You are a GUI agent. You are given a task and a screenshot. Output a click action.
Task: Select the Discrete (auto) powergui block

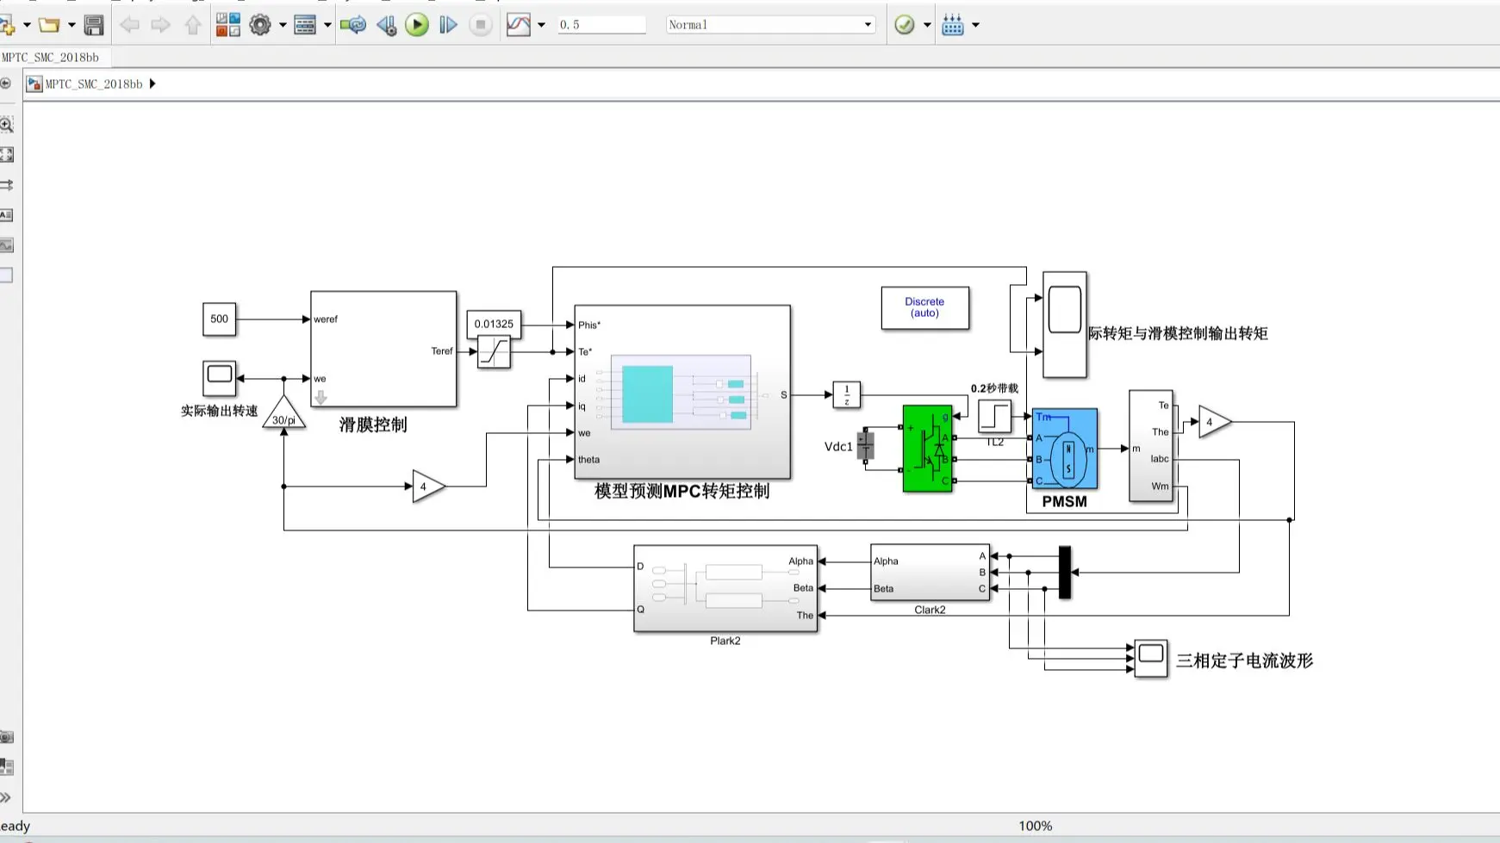[x=924, y=307]
